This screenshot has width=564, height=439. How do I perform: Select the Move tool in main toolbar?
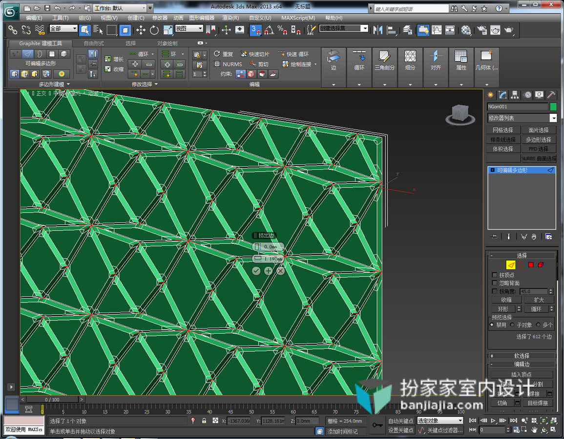(x=141, y=30)
